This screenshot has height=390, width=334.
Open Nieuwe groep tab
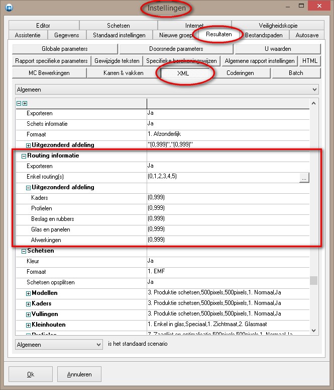pos(176,35)
